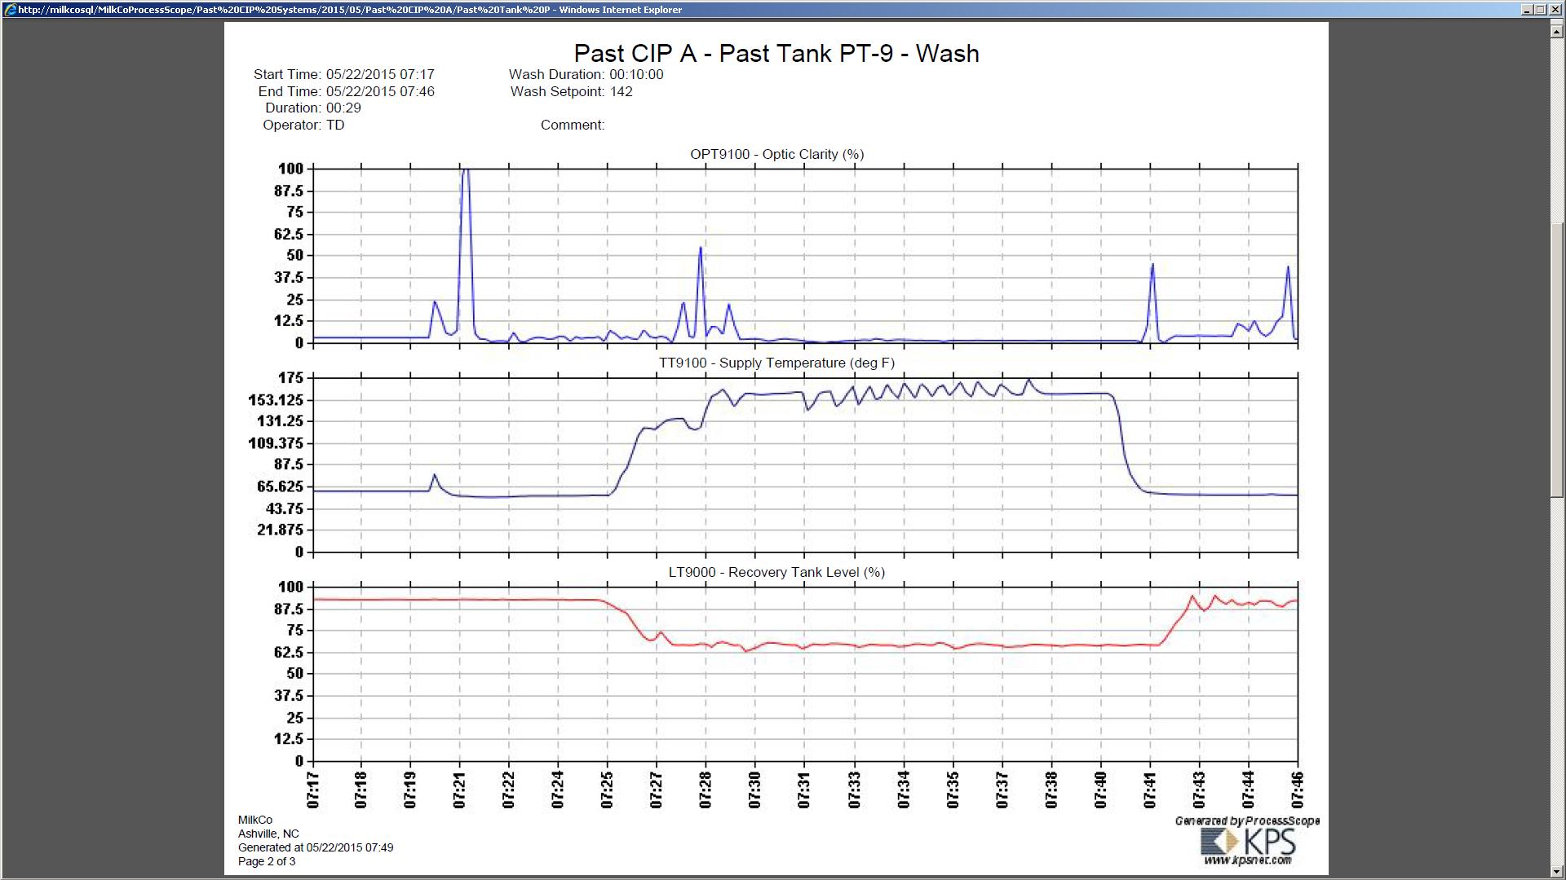Viewport: 1566px width, 880px height.
Task: Click the 07:46 time axis label
Action: coord(1298,790)
